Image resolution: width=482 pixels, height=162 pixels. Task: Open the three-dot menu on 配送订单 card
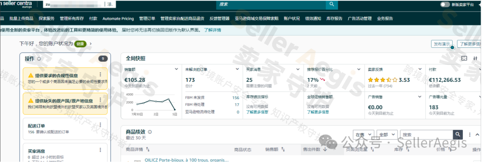click(x=100, y=125)
